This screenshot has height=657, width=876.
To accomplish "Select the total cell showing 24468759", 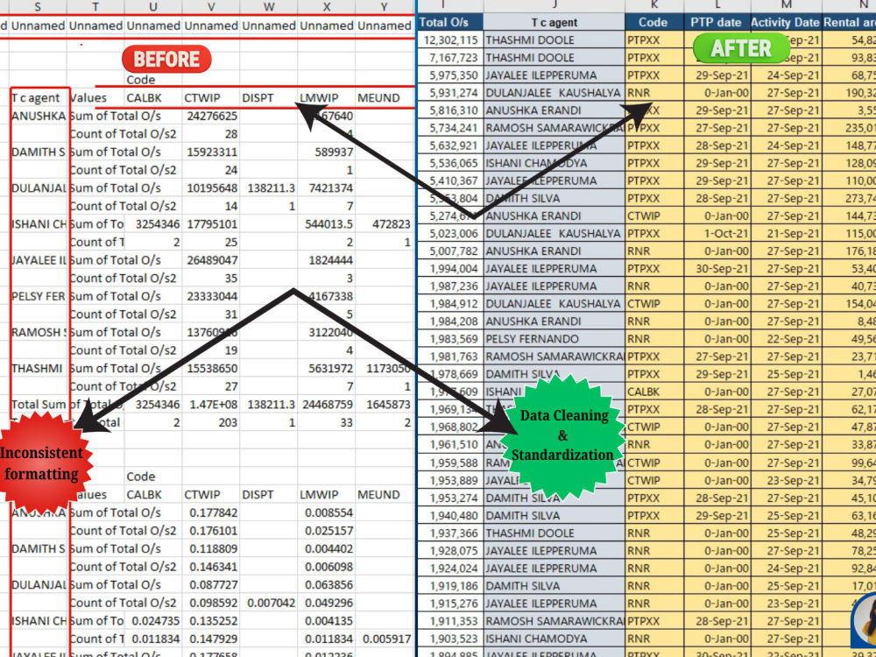I will tap(328, 404).
